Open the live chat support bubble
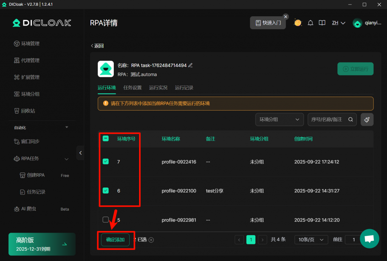The height and width of the screenshot is (261, 387). pos(369,239)
